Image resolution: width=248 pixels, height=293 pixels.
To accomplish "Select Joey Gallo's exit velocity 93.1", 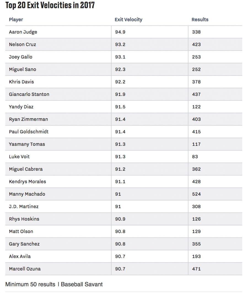I will click(x=120, y=57).
